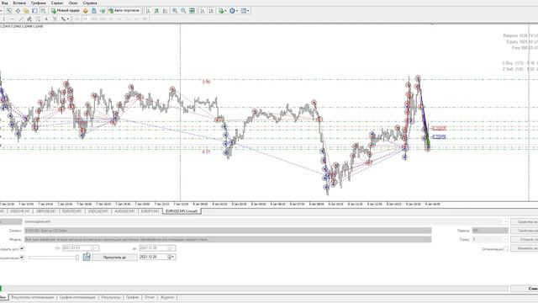Open the Период dropdown
538x303 pixels.
(x=490, y=231)
